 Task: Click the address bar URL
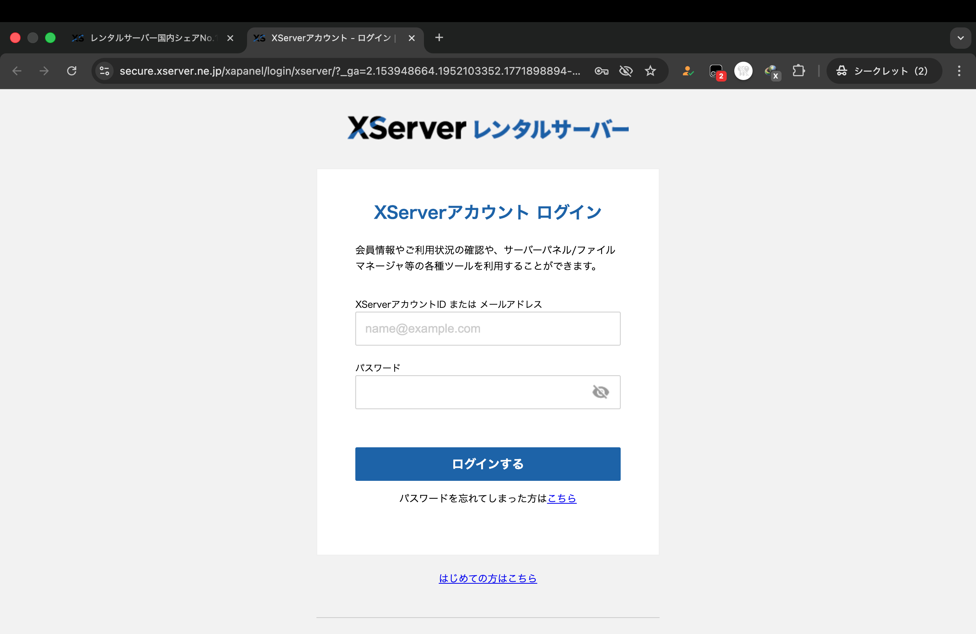(x=350, y=71)
